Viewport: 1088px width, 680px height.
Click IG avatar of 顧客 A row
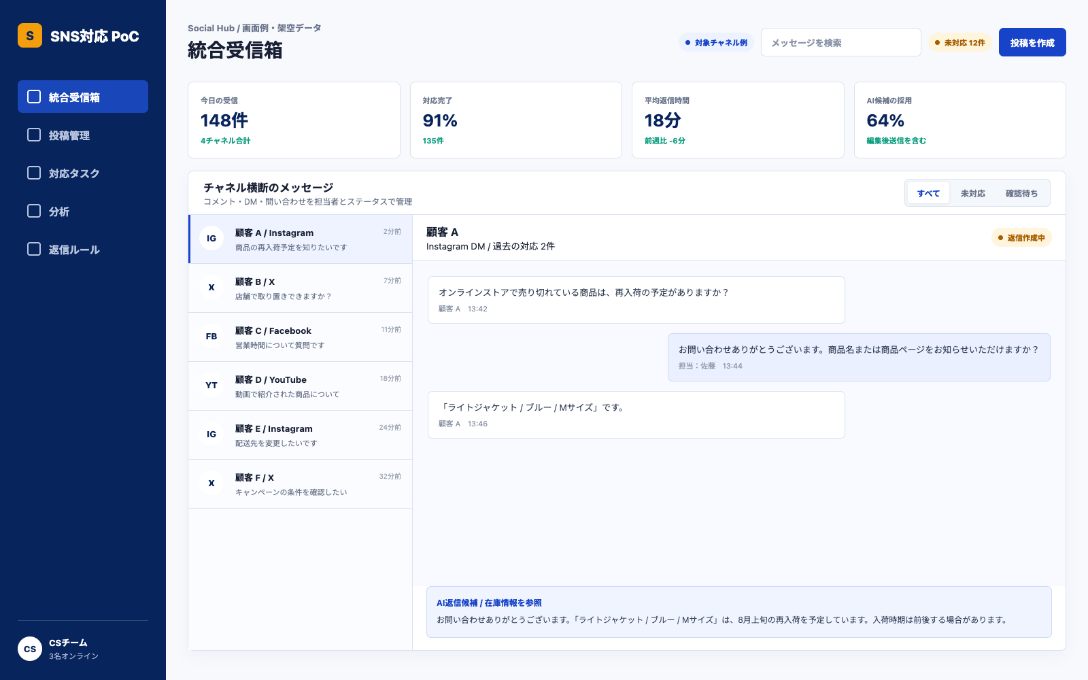[x=211, y=238]
